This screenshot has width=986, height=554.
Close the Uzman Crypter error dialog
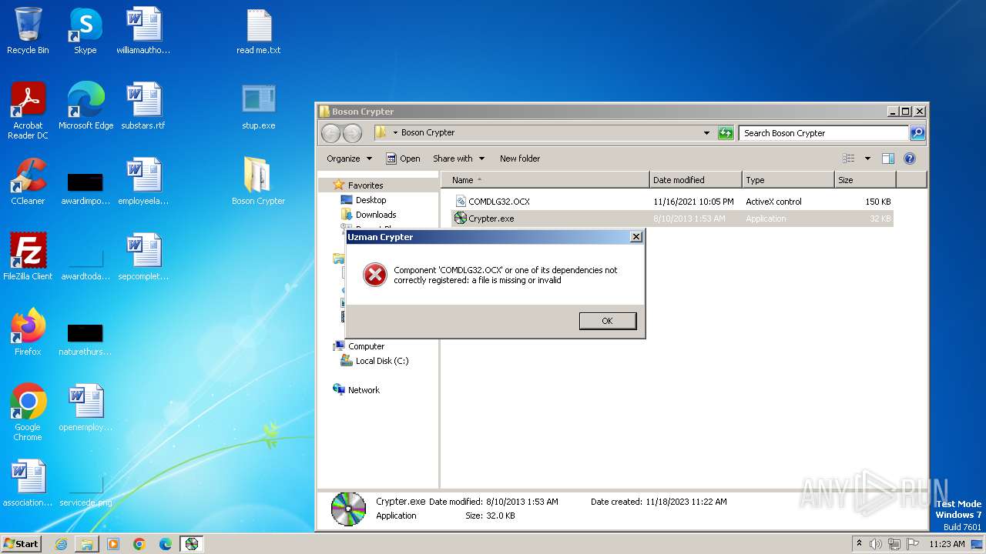pyautogui.click(x=636, y=237)
